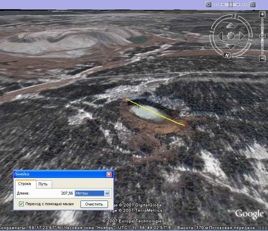Reset view to north via N marker
Screen dimensions: 268x231
pyautogui.click(x=227, y=55)
